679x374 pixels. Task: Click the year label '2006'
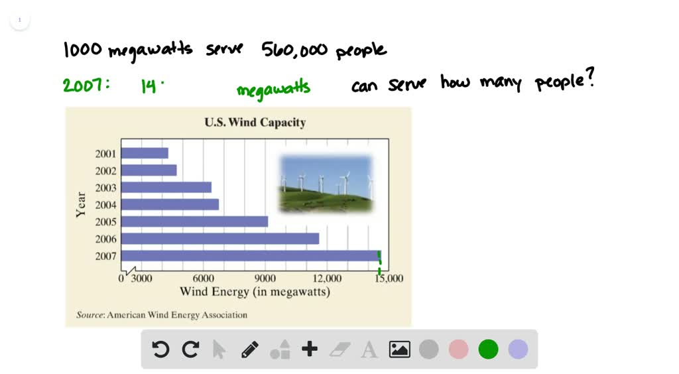pyautogui.click(x=105, y=239)
